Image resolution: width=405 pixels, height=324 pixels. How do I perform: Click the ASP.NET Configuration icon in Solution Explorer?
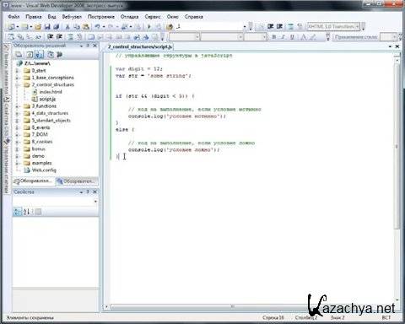59,55
